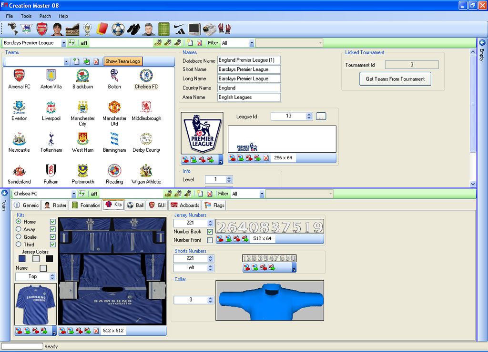Screen dimensions: 488x352
Task: Click Get Teams From Tournament button
Action: pyautogui.click(x=395, y=79)
